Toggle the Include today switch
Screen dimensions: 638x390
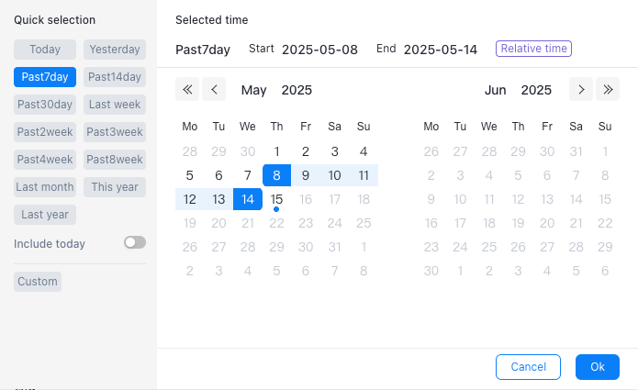click(135, 243)
